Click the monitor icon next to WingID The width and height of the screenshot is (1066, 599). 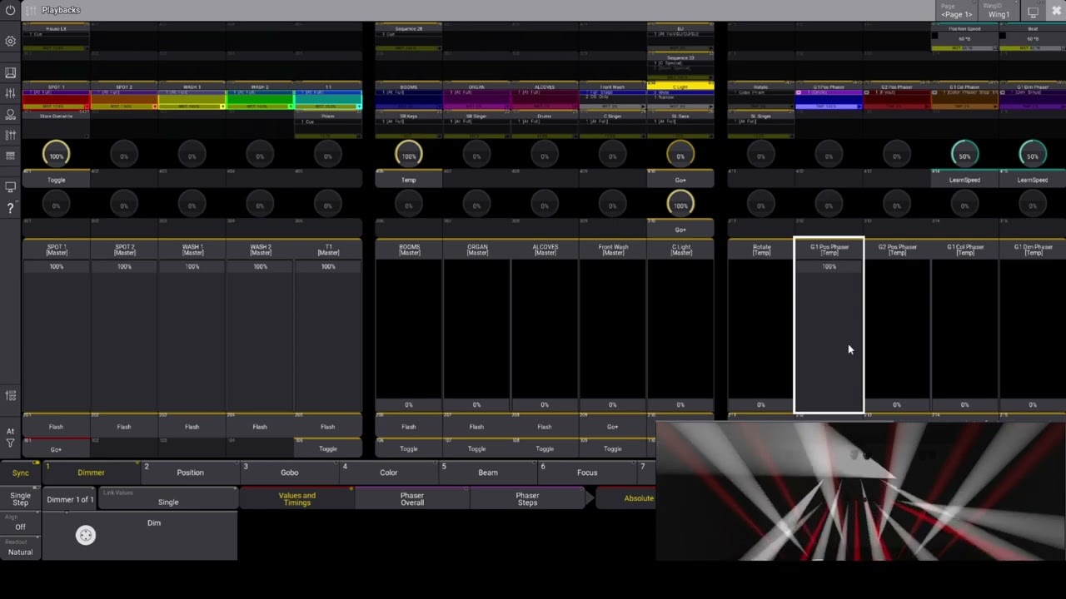pyautogui.click(x=1033, y=11)
